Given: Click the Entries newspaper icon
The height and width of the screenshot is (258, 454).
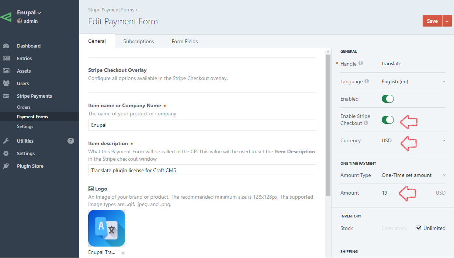Looking at the screenshot, I should 6,58.
